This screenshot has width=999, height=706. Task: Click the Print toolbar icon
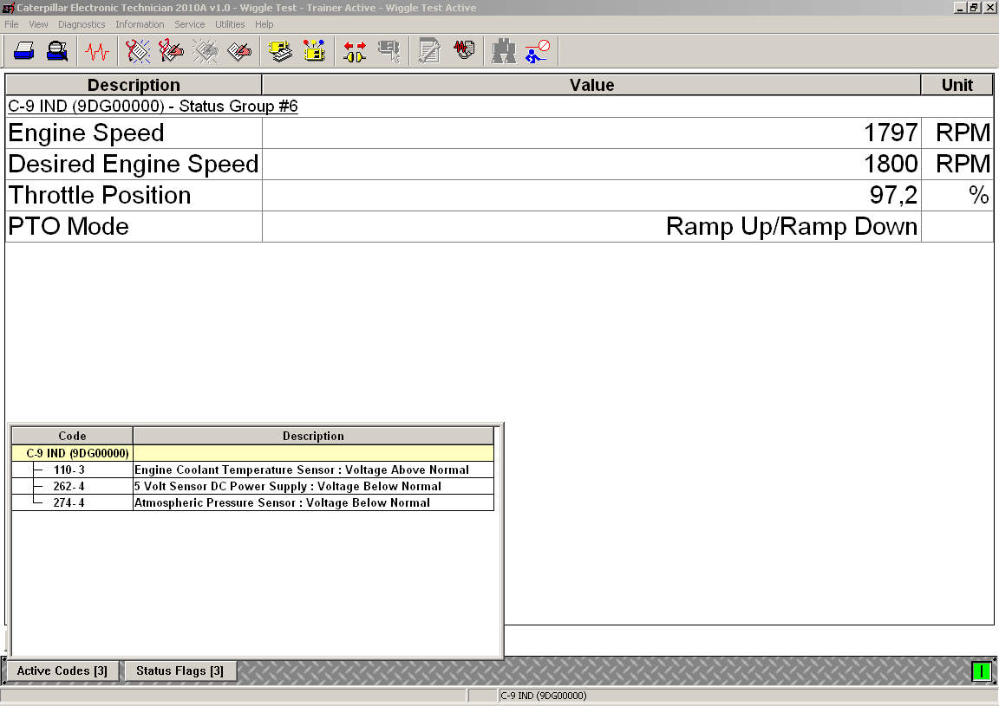tap(24, 51)
